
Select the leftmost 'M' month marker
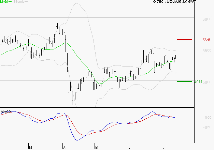(x=30, y=148)
